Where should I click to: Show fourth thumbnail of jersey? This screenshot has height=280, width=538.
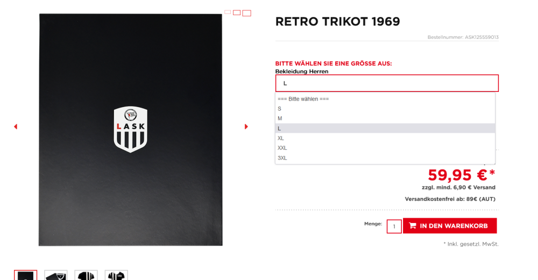click(116, 275)
